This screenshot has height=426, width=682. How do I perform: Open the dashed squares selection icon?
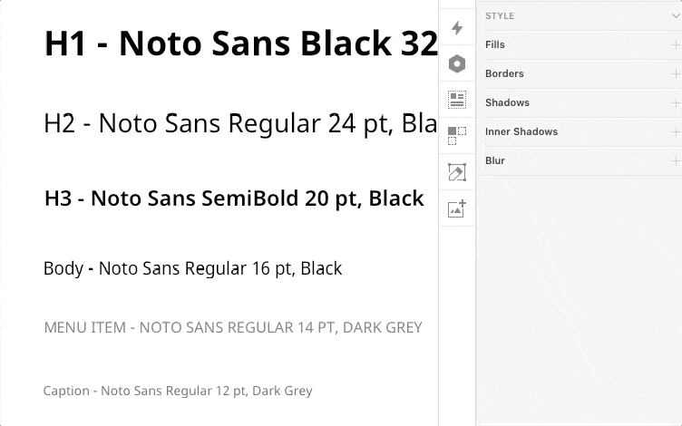pos(457,136)
